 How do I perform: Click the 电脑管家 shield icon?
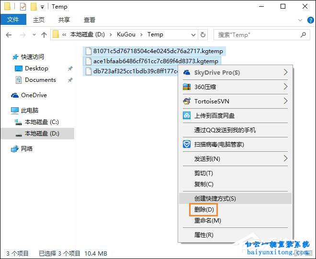coord(187,144)
